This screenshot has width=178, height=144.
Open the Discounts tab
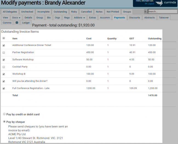(134, 18)
